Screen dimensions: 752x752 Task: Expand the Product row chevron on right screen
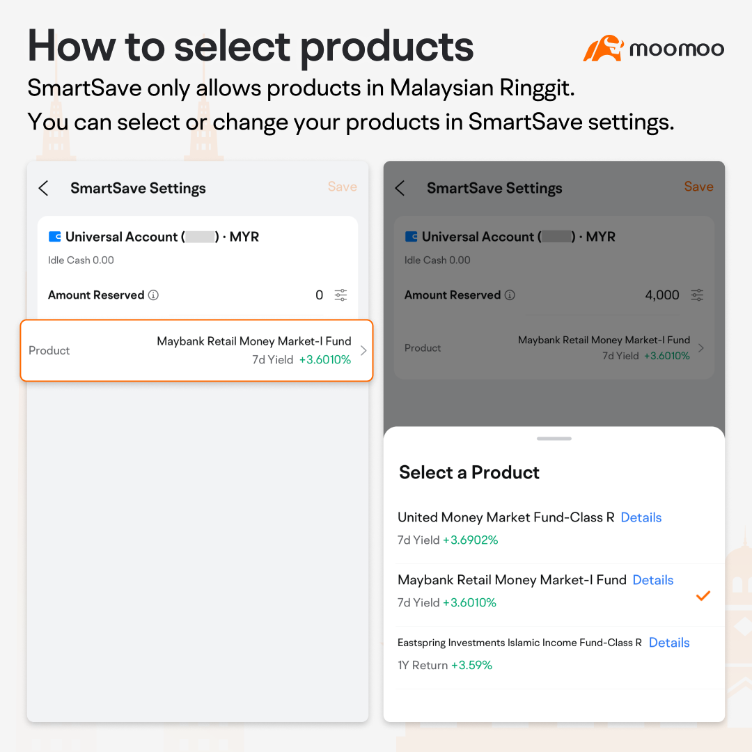tap(702, 347)
